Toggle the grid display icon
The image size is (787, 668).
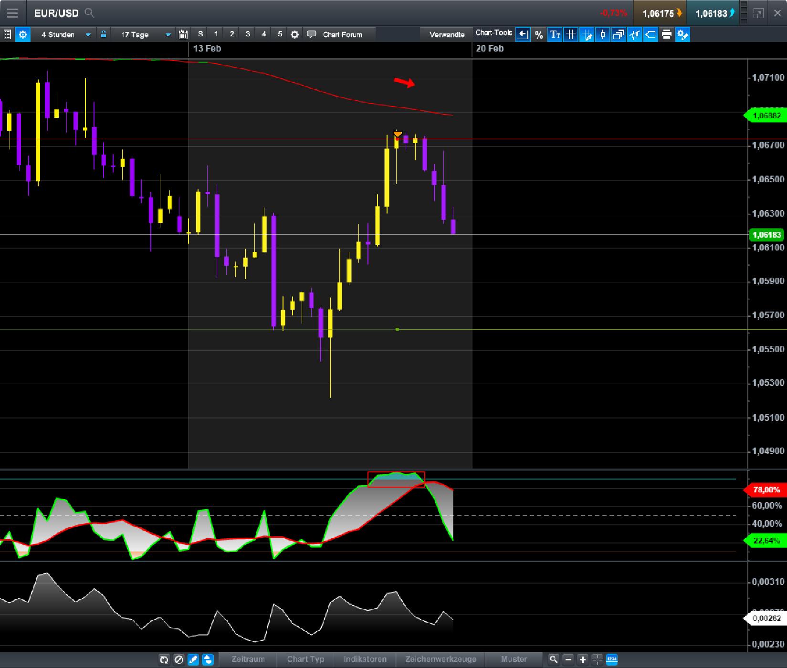(570, 34)
